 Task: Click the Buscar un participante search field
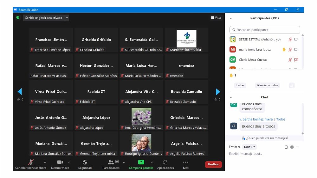(x=265, y=30)
